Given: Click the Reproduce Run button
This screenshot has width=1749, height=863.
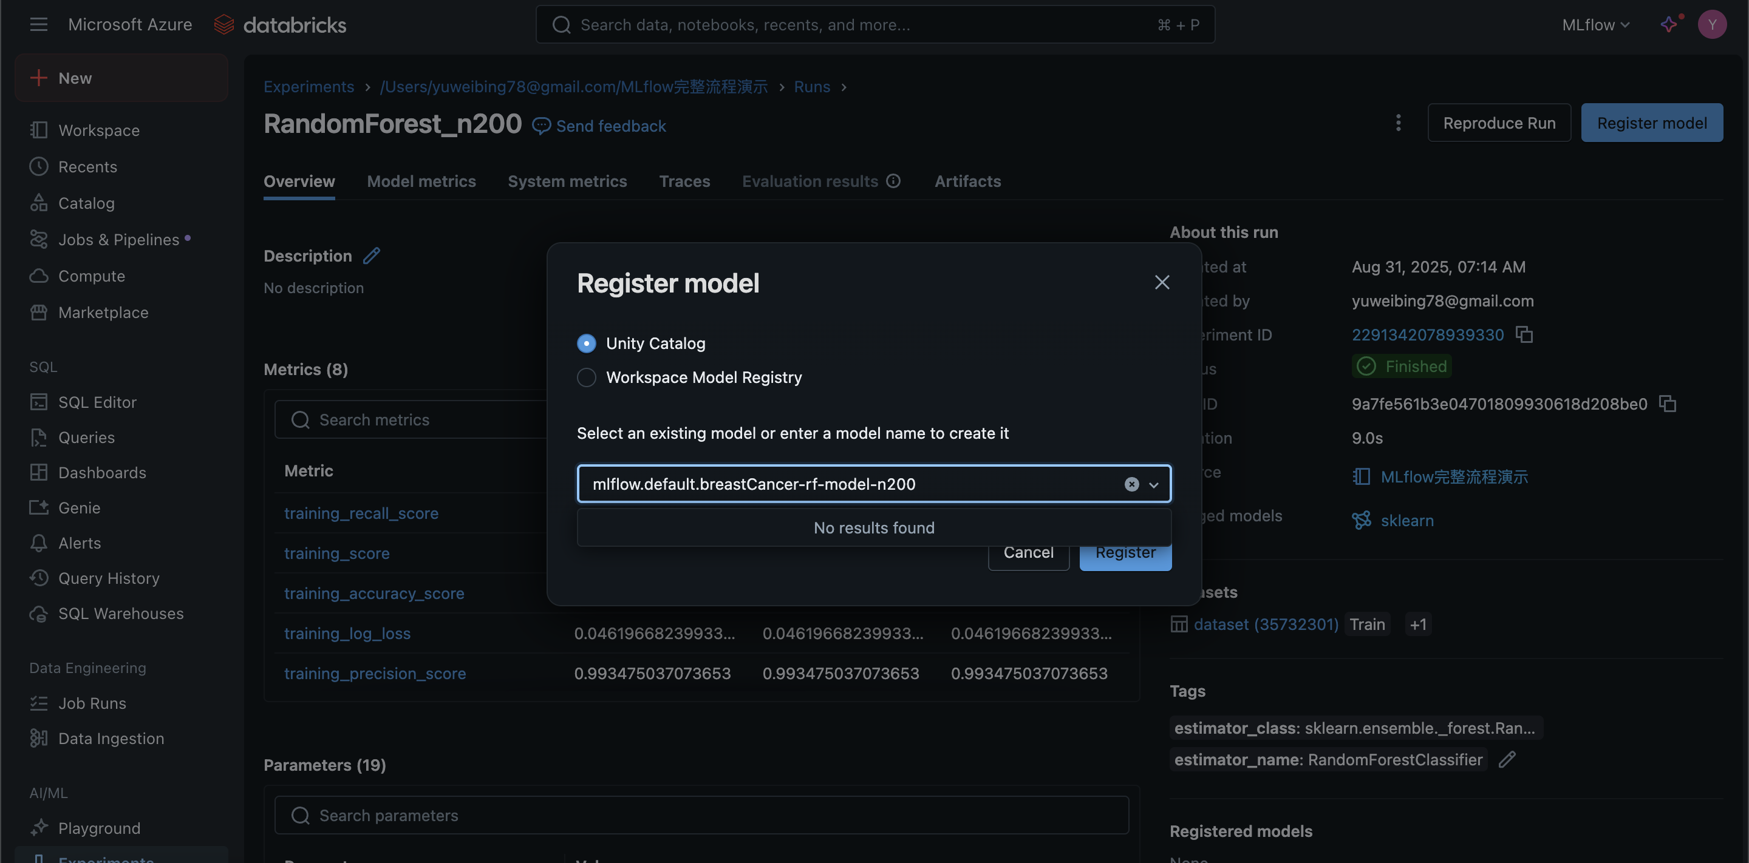Looking at the screenshot, I should pos(1499,123).
